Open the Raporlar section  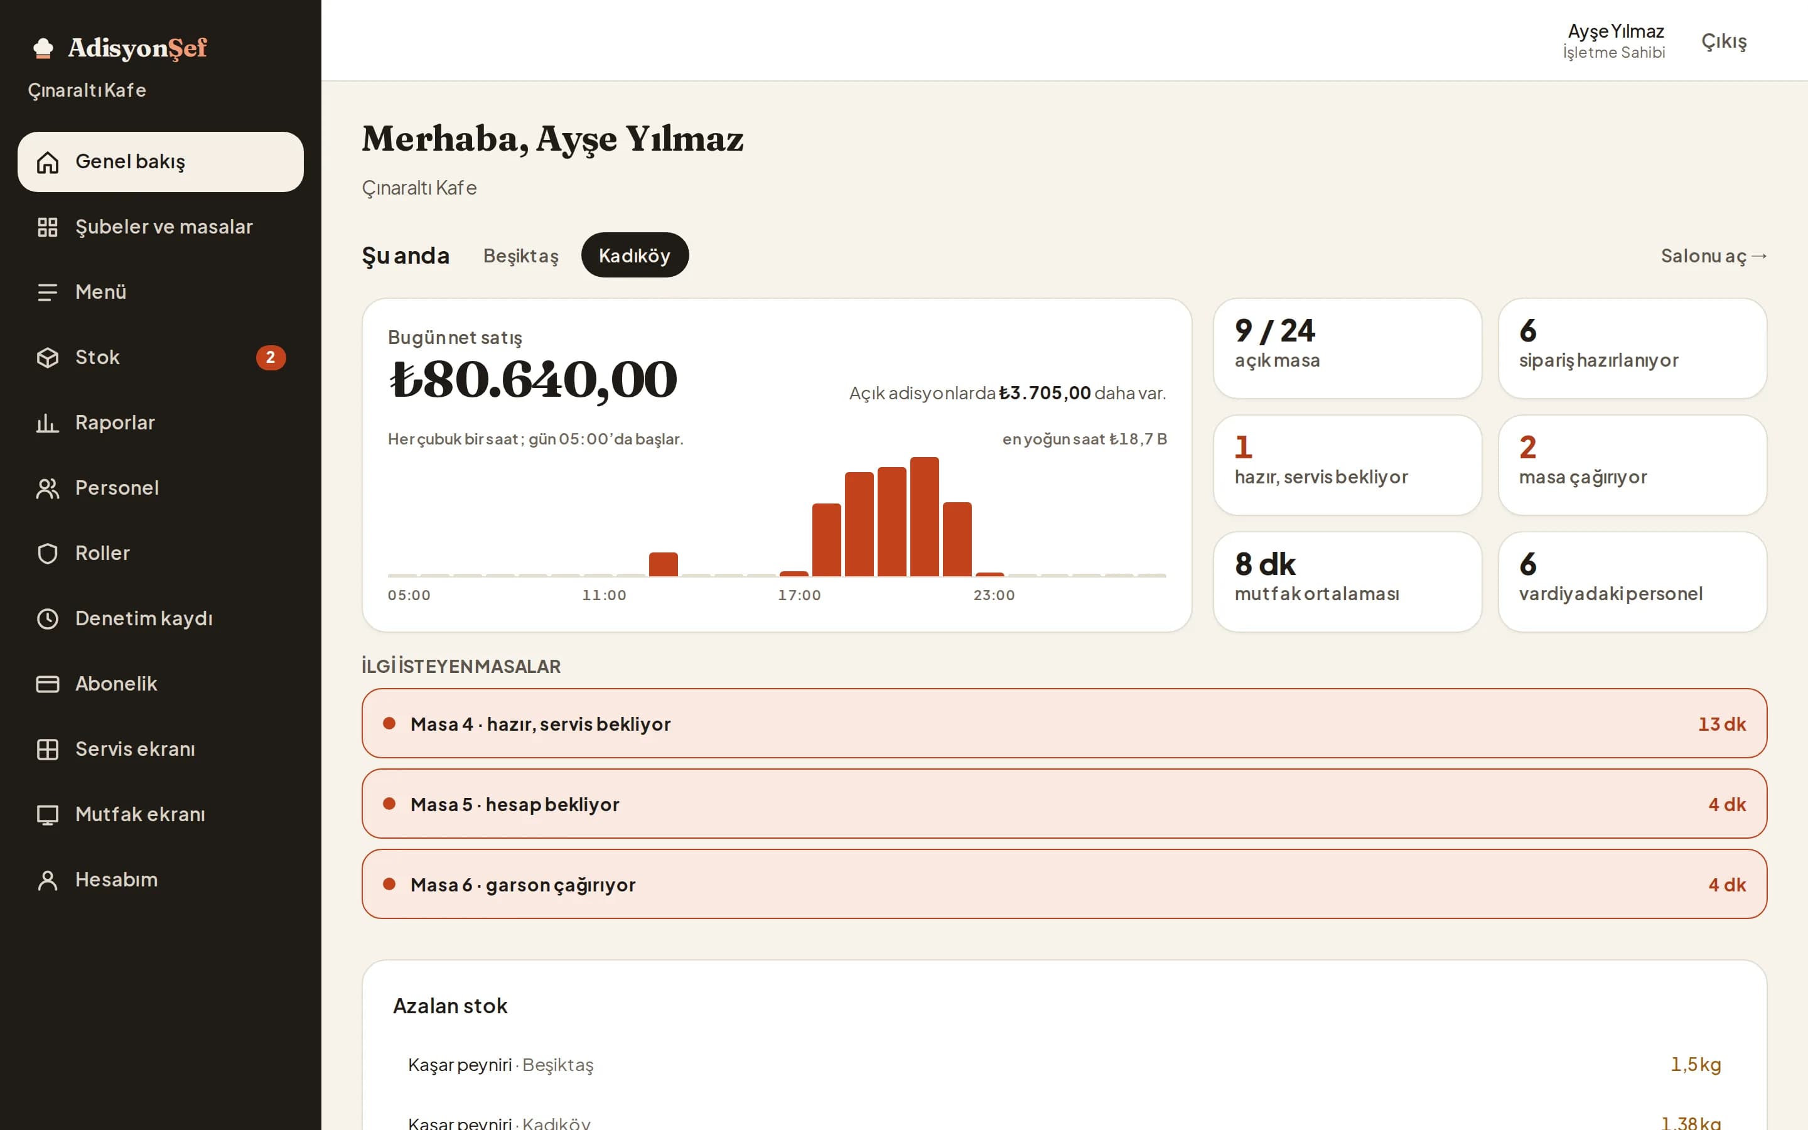(161, 423)
